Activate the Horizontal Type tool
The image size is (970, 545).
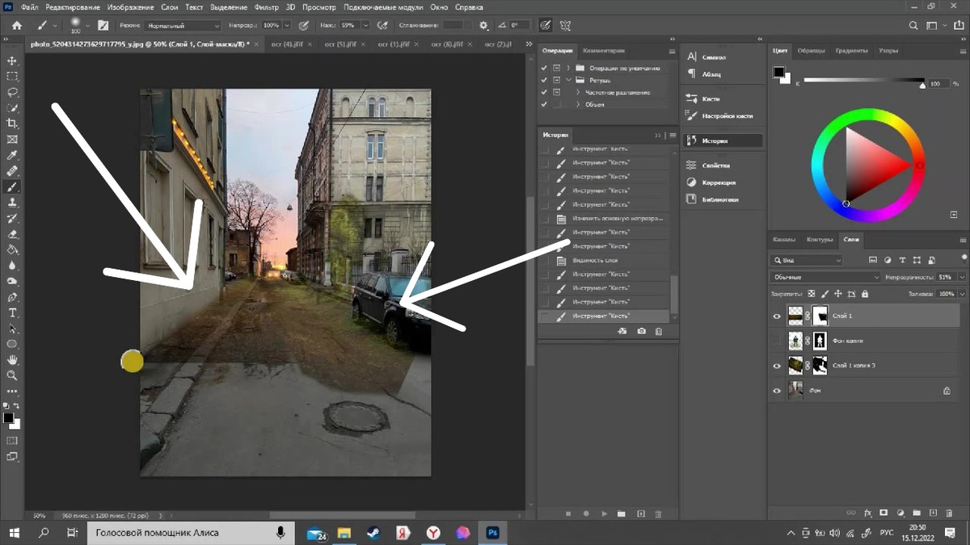point(12,312)
